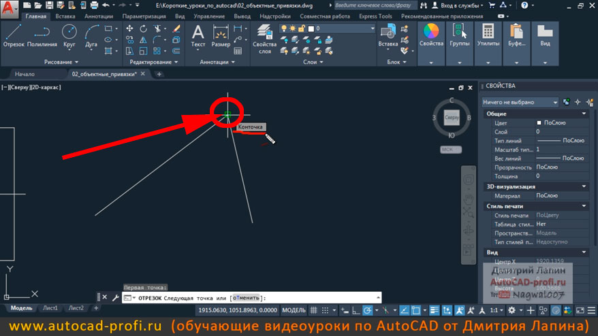The height and width of the screenshot is (336, 598).
Task: Click the Цвет ПоСлою color swatch
Action: (539, 122)
